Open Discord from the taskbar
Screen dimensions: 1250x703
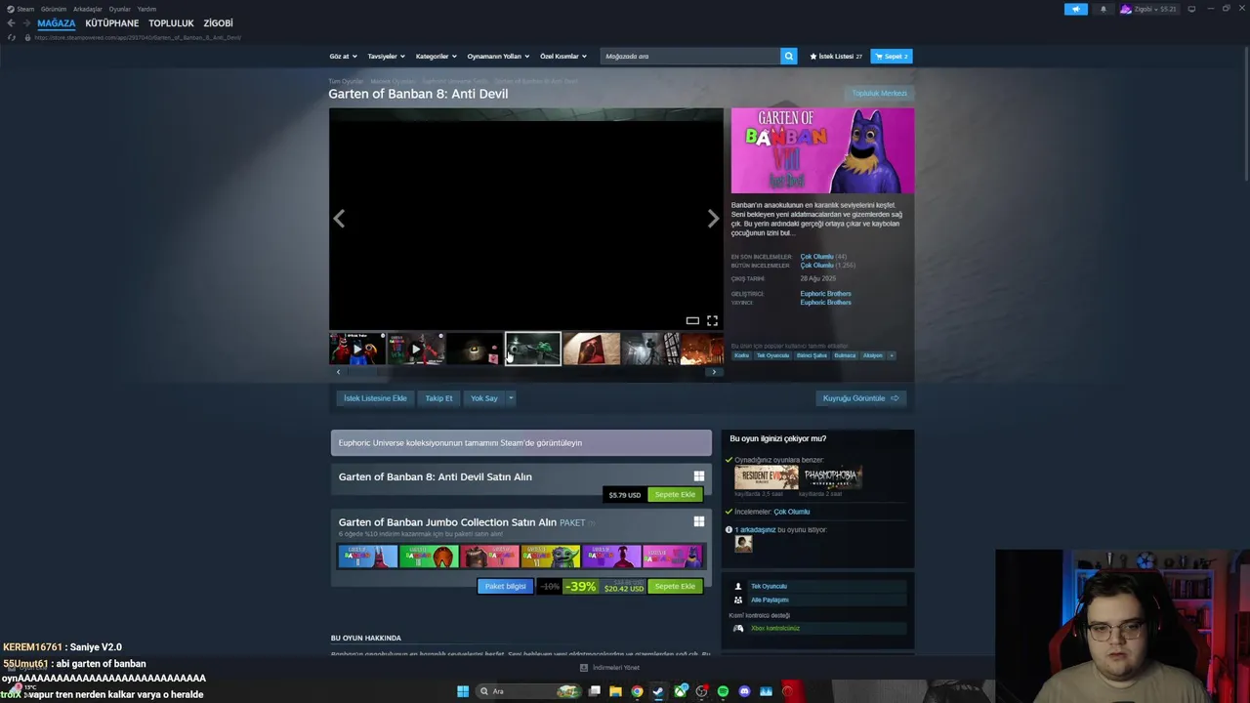[x=744, y=691]
